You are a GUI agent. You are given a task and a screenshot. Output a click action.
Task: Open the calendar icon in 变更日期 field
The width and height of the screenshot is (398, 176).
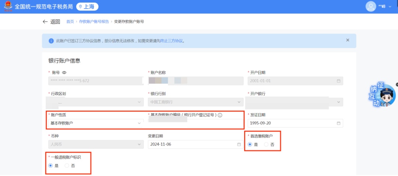point(239,144)
